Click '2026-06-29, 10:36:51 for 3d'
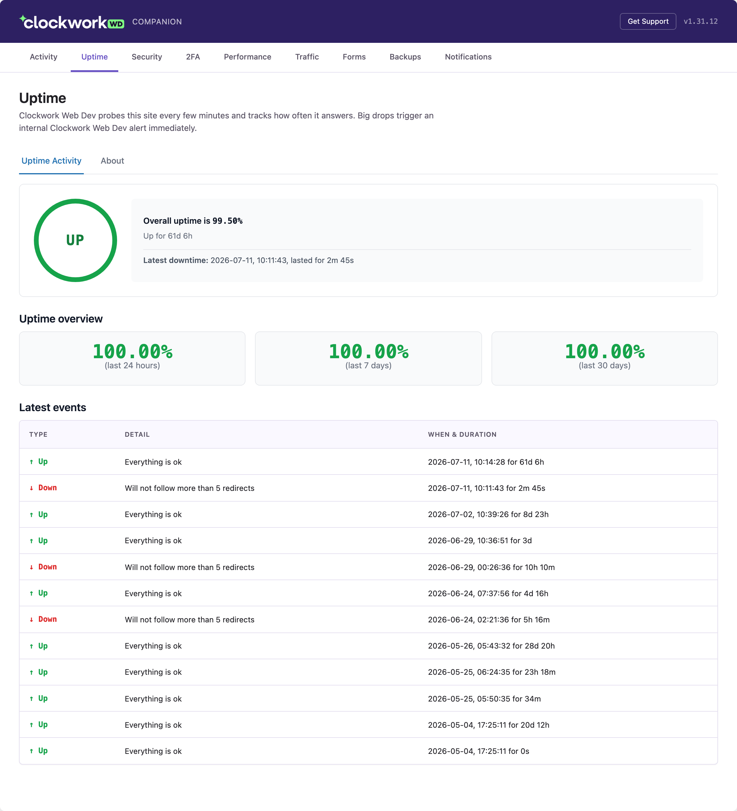Viewport: 737px width, 811px height. point(480,541)
